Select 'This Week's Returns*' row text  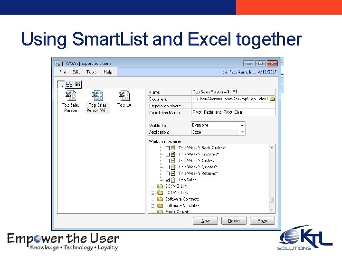coord(198,174)
